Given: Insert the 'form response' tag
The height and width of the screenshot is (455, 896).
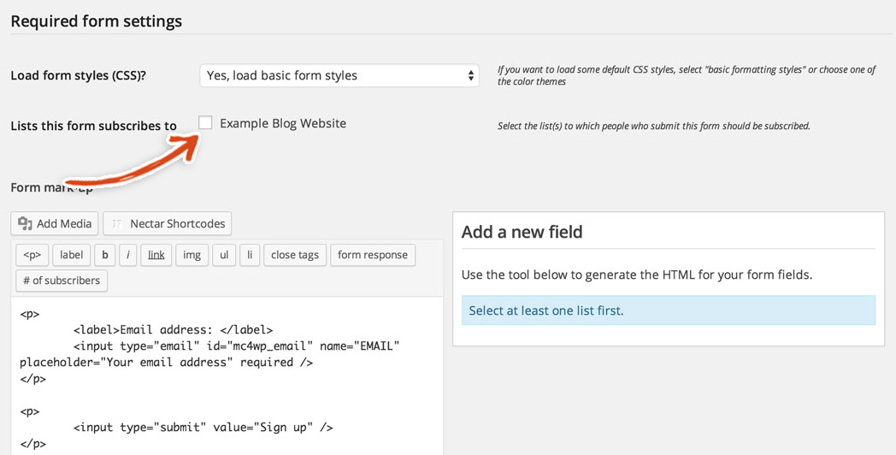Looking at the screenshot, I should tap(372, 255).
